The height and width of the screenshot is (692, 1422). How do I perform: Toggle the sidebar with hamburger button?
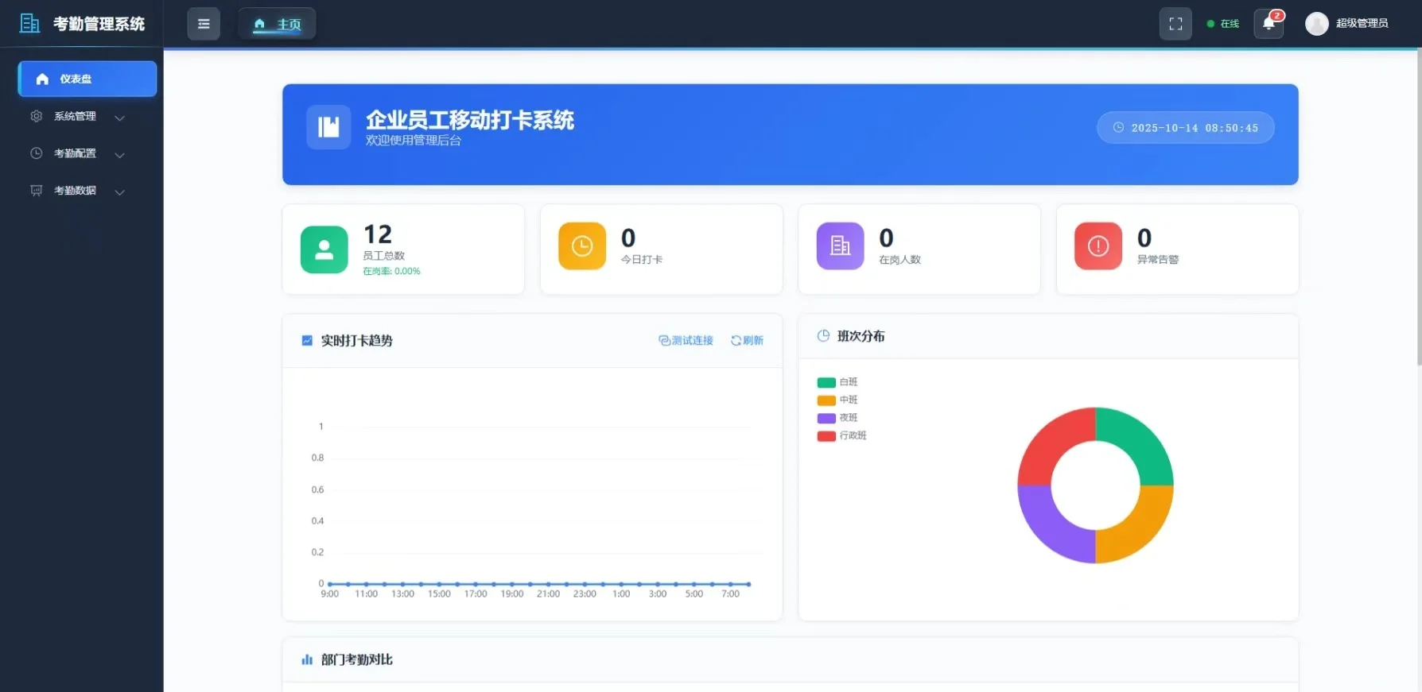pyautogui.click(x=204, y=24)
